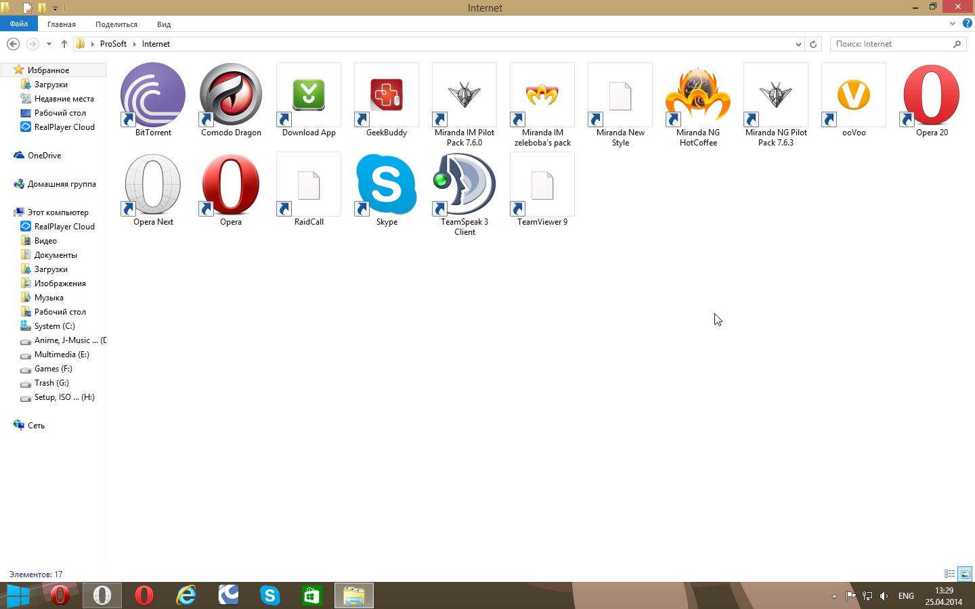Image resolution: width=975 pixels, height=609 pixels.
Task: Click the Download App shortcut icon
Action: [x=309, y=95]
